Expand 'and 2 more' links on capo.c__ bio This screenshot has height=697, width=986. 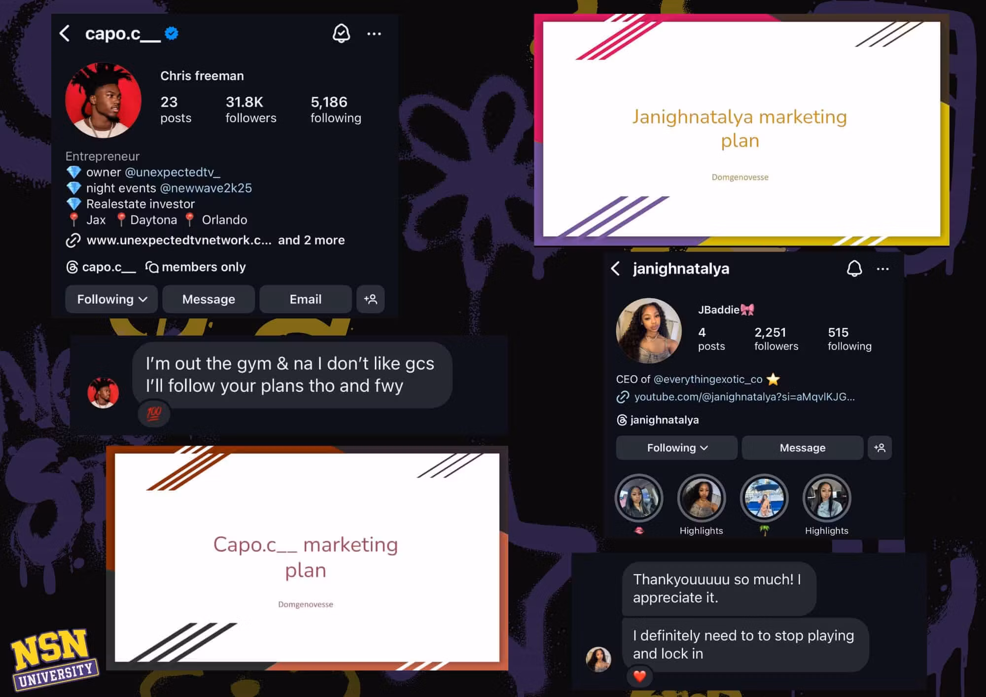[311, 240]
